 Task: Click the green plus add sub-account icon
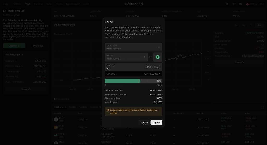[157, 57]
